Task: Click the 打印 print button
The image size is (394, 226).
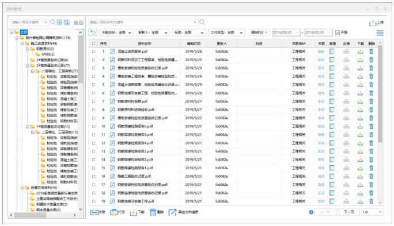Action: (118, 212)
